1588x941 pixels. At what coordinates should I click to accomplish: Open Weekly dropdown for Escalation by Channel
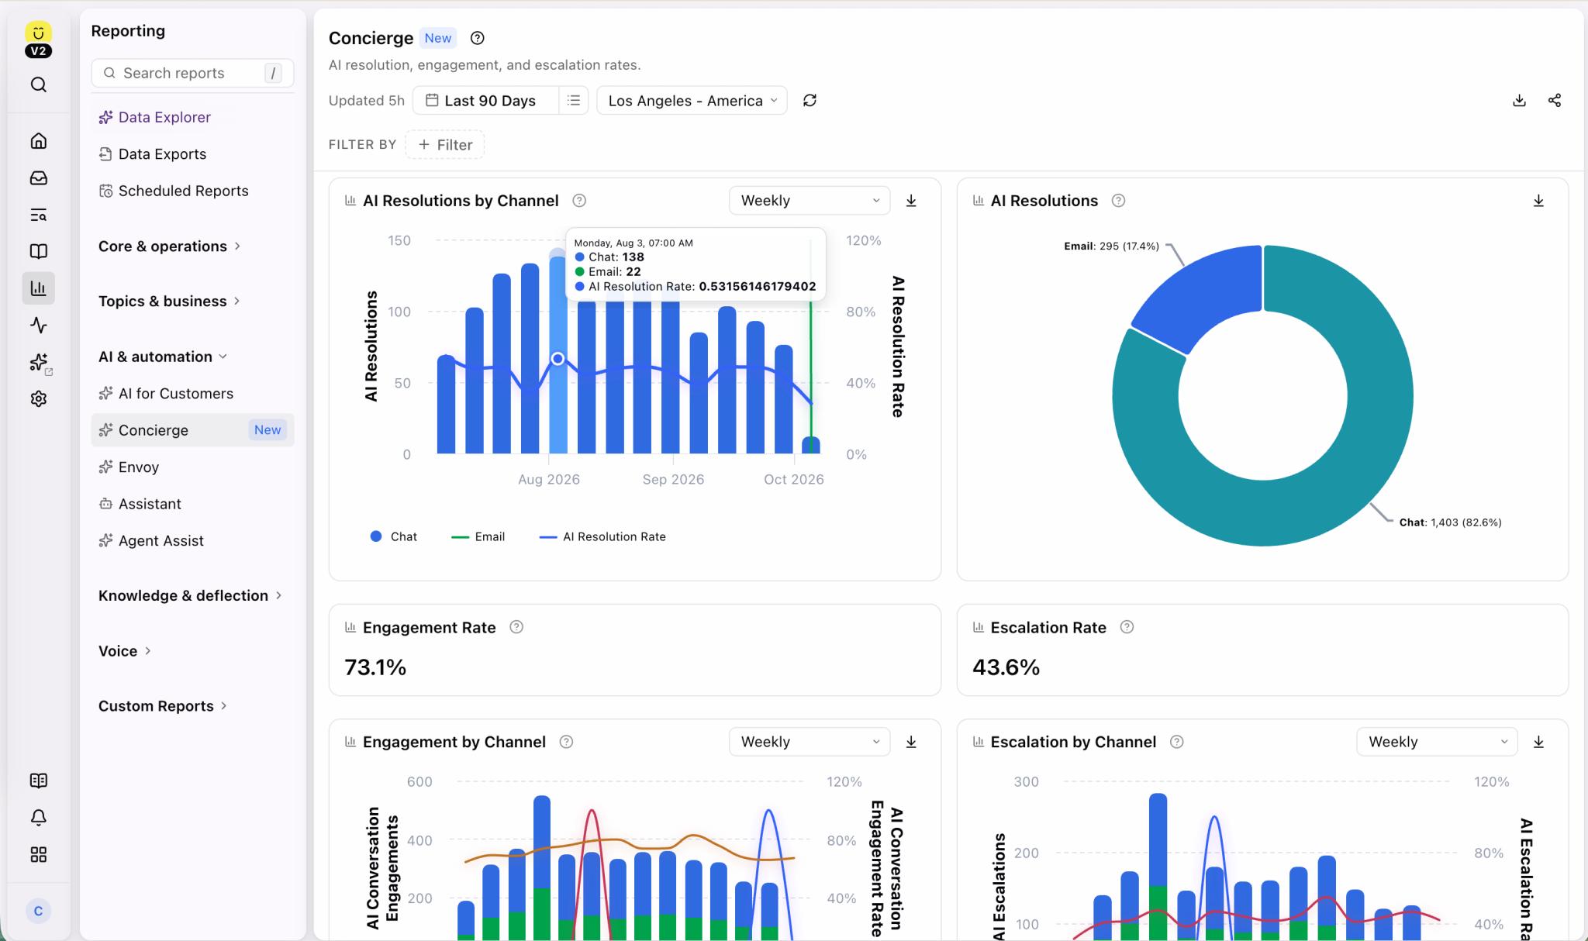click(x=1437, y=742)
